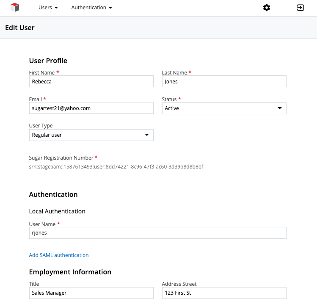Expand the Status dropdown
The width and height of the screenshot is (317, 304).
pos(224,108)
